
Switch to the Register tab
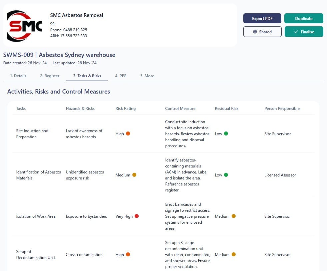(x=50, y=76)
